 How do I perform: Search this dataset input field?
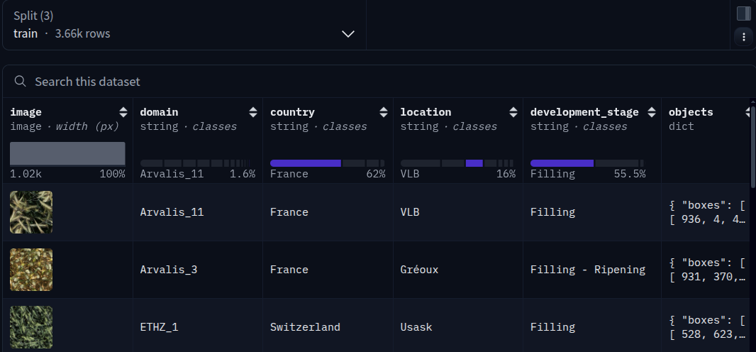coord(377,82)
